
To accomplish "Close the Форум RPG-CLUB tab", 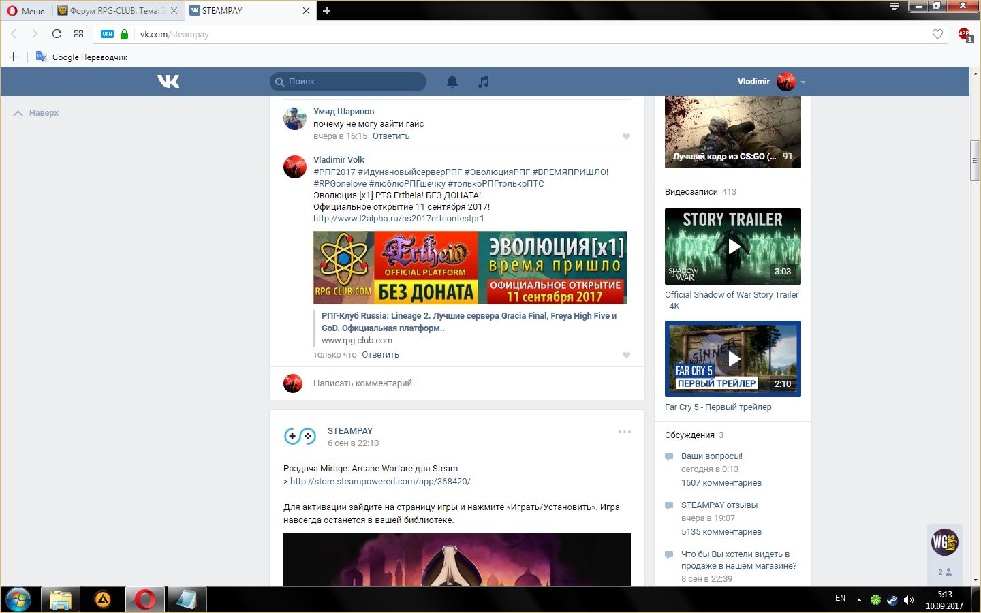I will (174, 11).
